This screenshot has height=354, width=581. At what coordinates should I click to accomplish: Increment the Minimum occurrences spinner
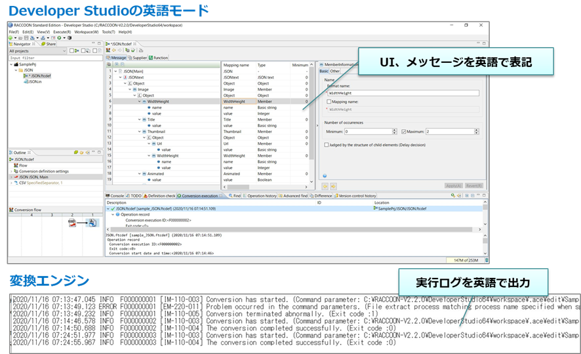coord(395,130)
